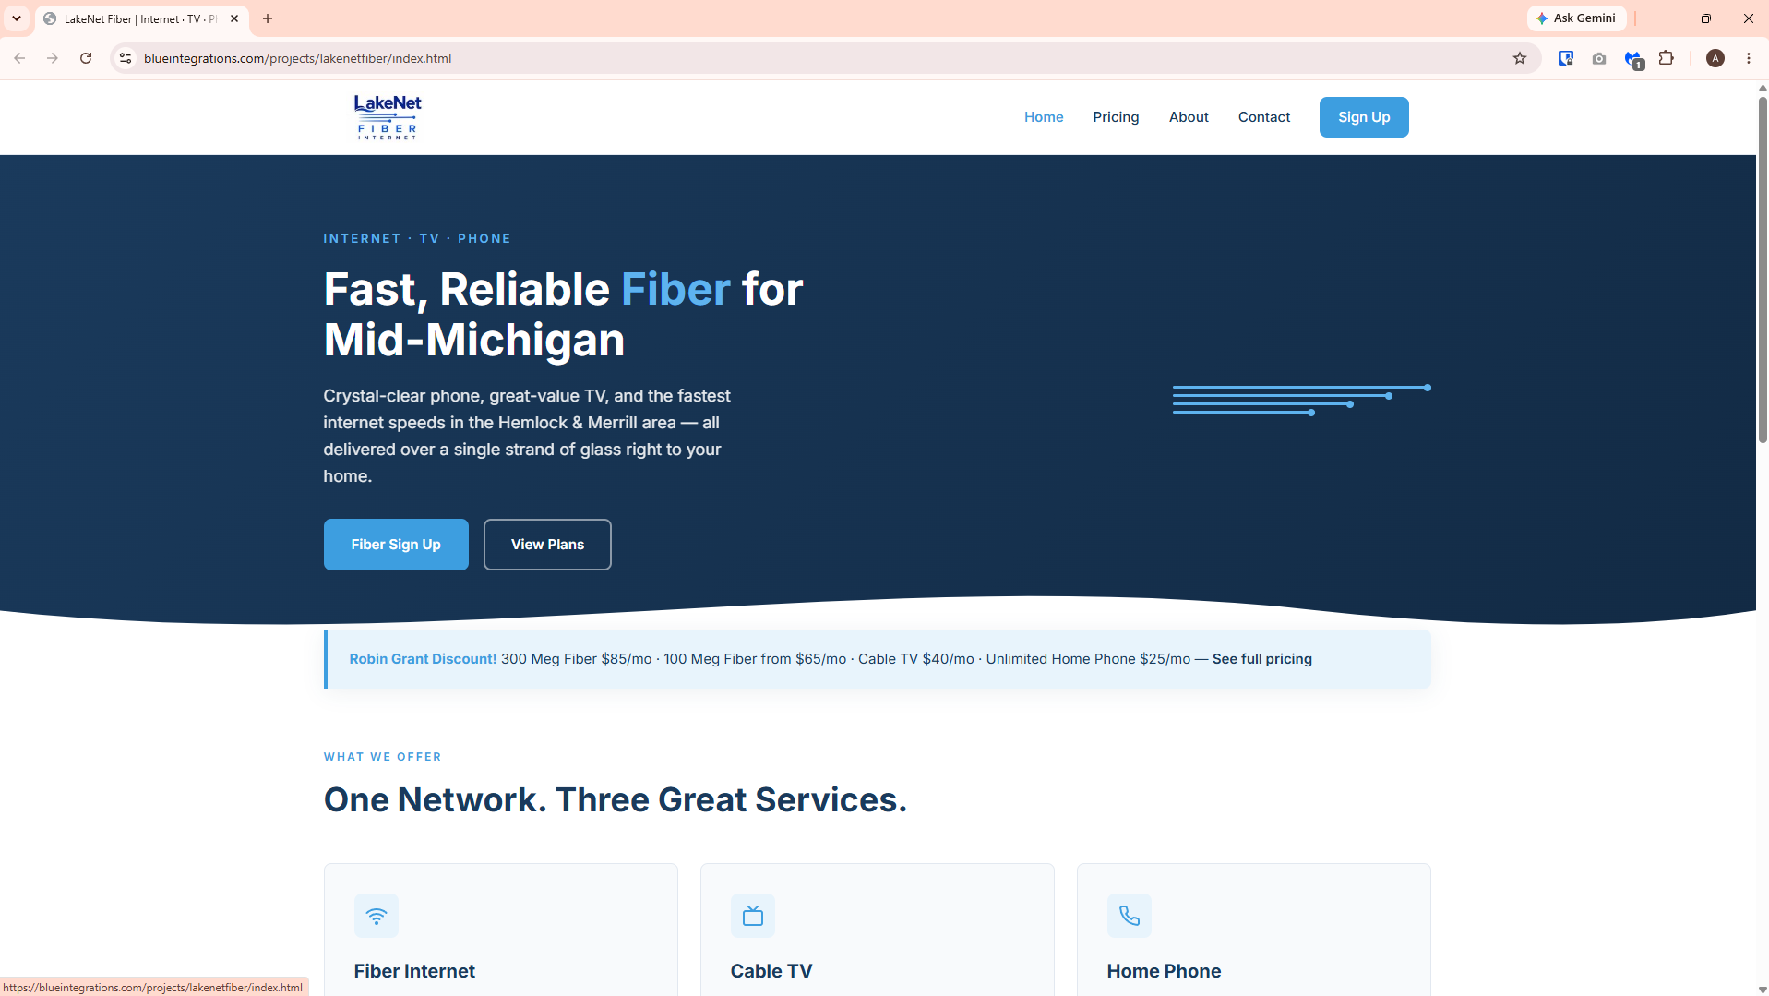Click the Fiber Internet card heading

click(x=414, y=971)
